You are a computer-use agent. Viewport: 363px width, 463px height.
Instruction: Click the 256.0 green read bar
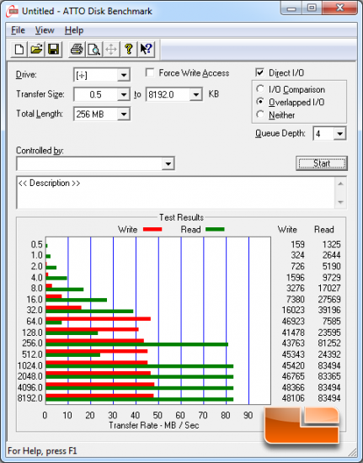click(x=136, y=344)
